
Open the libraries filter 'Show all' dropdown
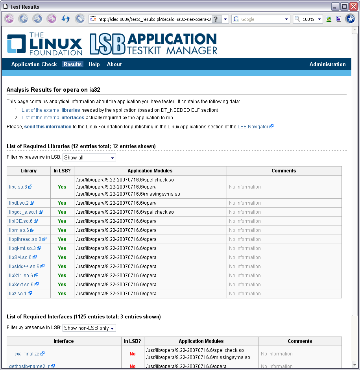pyautogui.click(x=89, y=157)
